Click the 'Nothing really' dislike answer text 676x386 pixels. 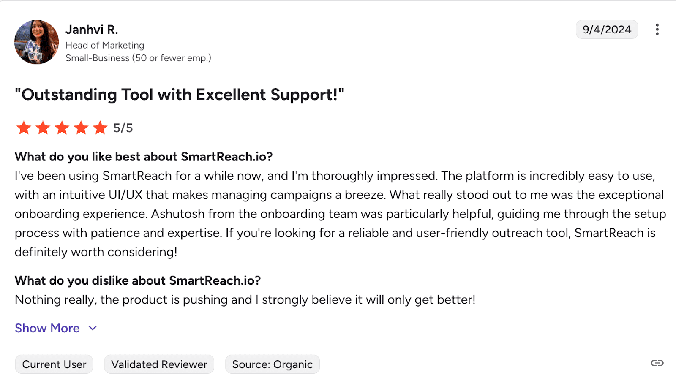point(245,300)
